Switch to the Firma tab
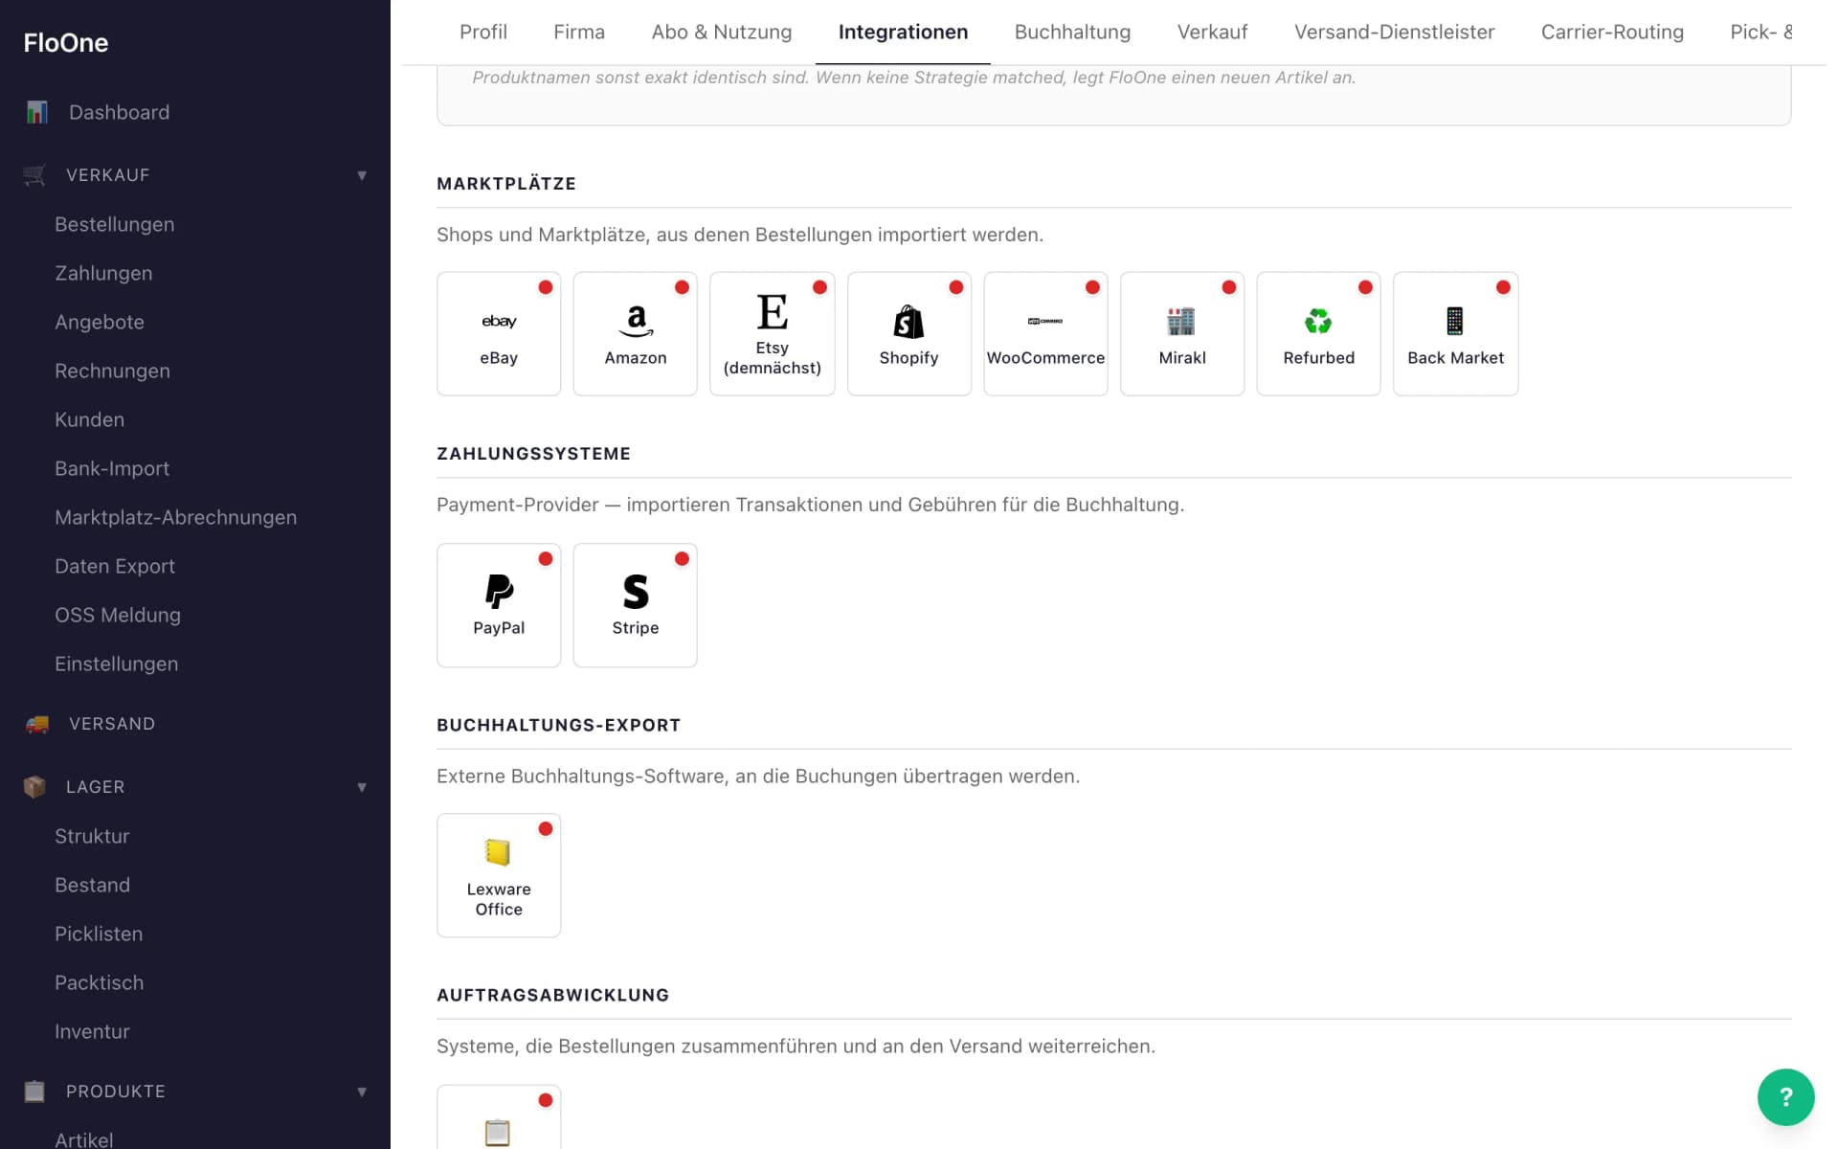The width and height of the screenshot is (1838, 1149). click(x=579, y=32)
